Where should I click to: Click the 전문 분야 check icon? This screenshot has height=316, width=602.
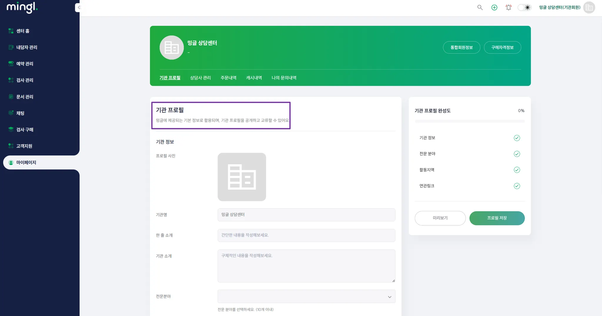[517, 154]
